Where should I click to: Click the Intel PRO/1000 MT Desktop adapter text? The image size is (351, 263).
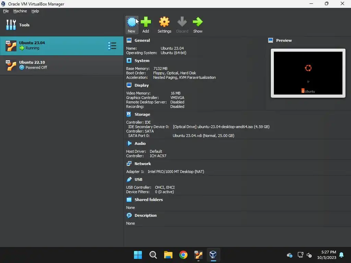coord(176,172)
